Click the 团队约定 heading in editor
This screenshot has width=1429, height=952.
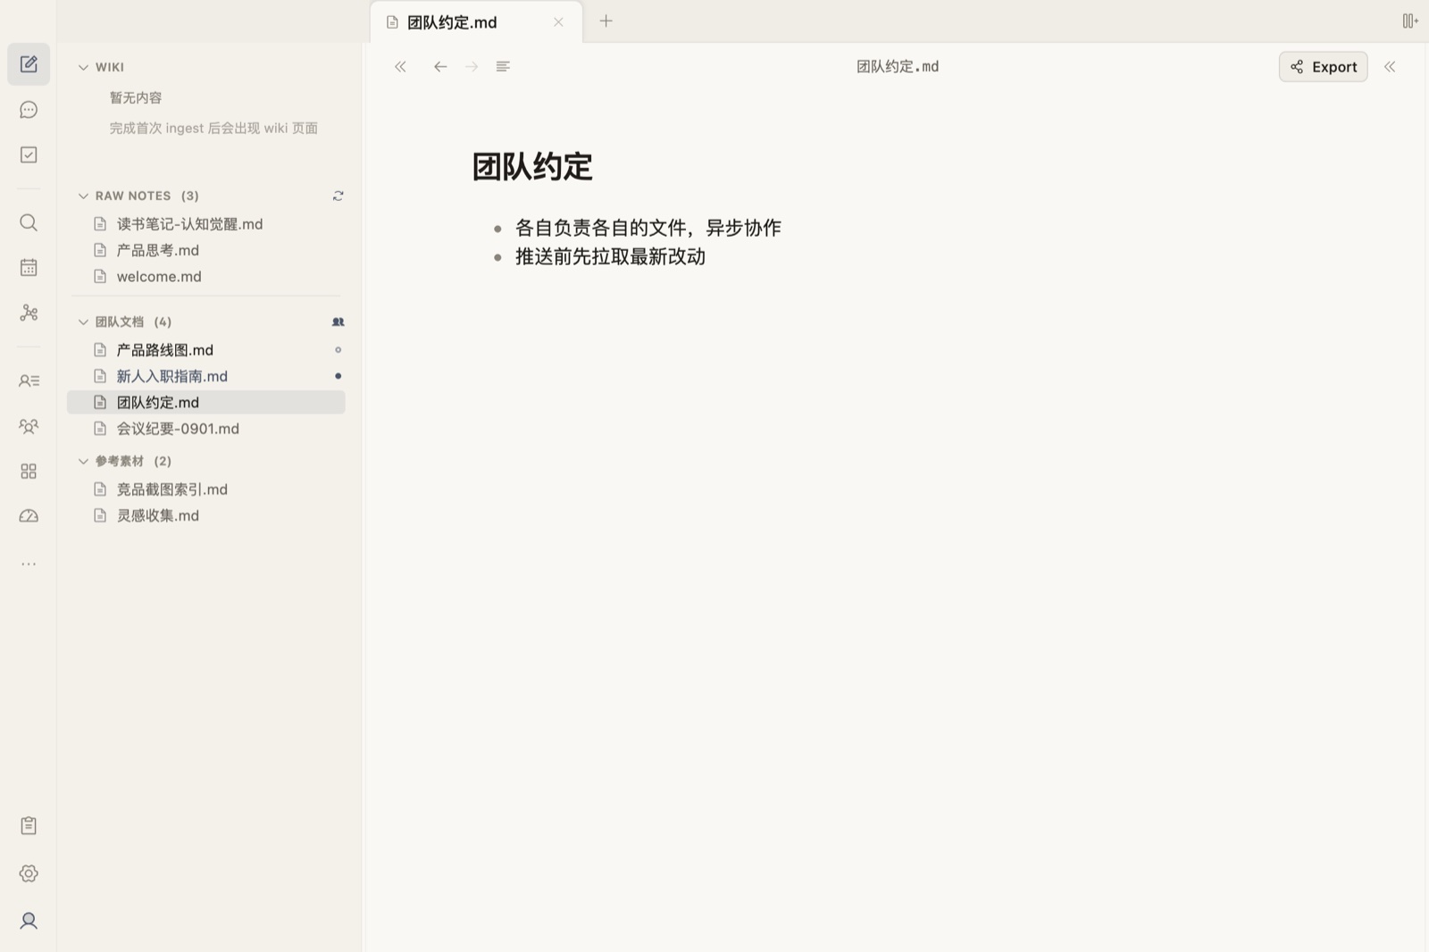[532, 167]
